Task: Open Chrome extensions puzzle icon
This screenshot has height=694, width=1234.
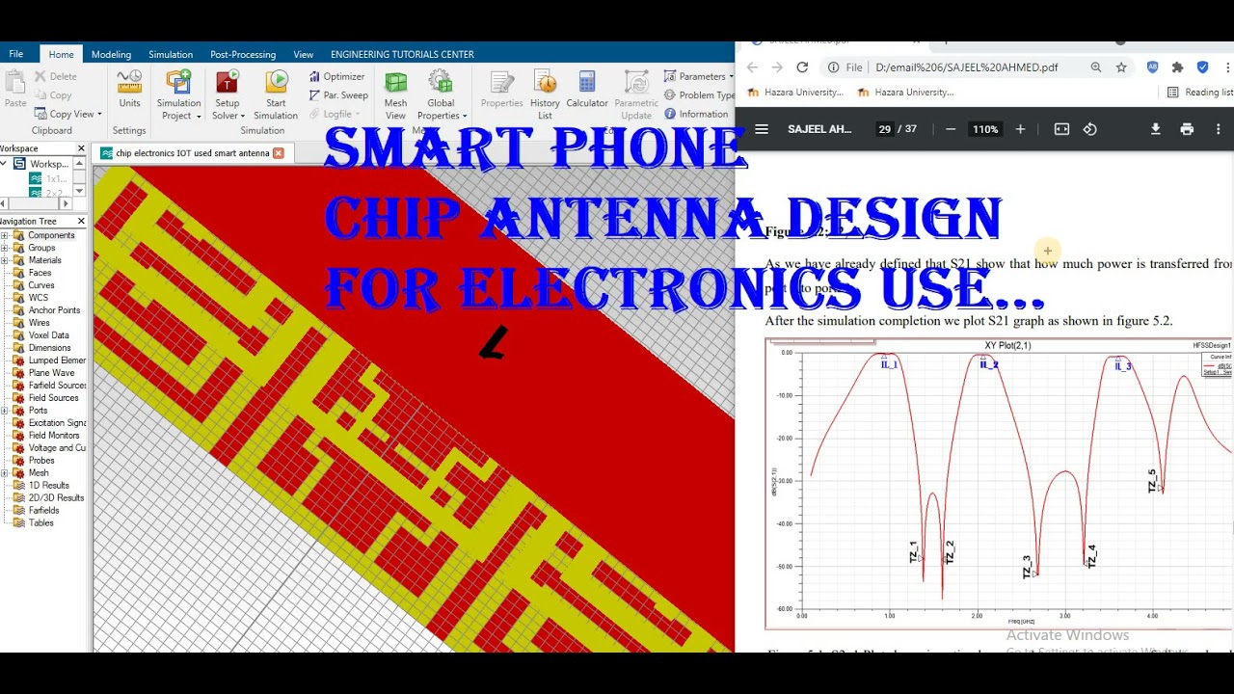Action: 1177,67
